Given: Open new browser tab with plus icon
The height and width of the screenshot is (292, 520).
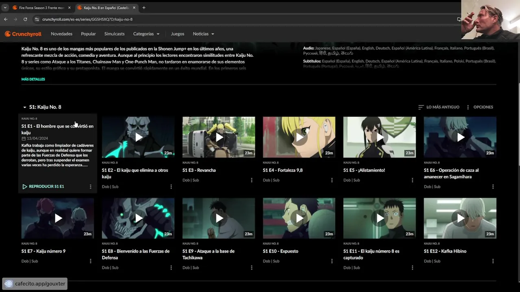Looking at the screenshot, I should coord(144,8).
